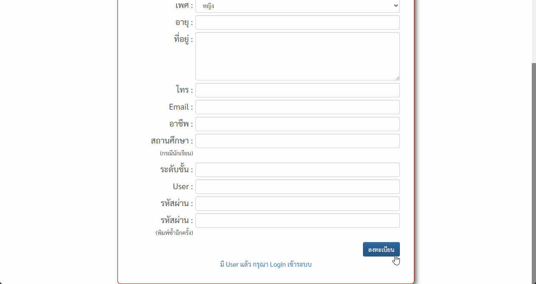Viewport: 536px width, 284px height.
Task: Focus the ที่อยู่ address text area
Action: point(297,56)
